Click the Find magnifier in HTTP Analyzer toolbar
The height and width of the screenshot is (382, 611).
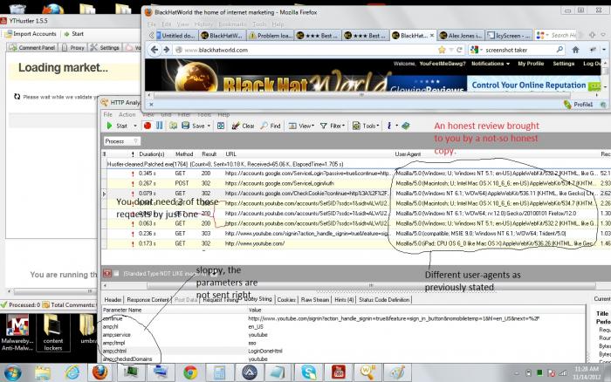264,126
